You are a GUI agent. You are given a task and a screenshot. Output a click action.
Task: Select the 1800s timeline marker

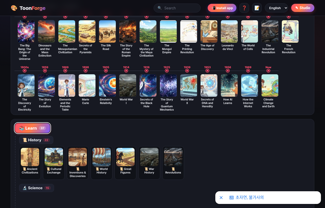tap(25, 71)
